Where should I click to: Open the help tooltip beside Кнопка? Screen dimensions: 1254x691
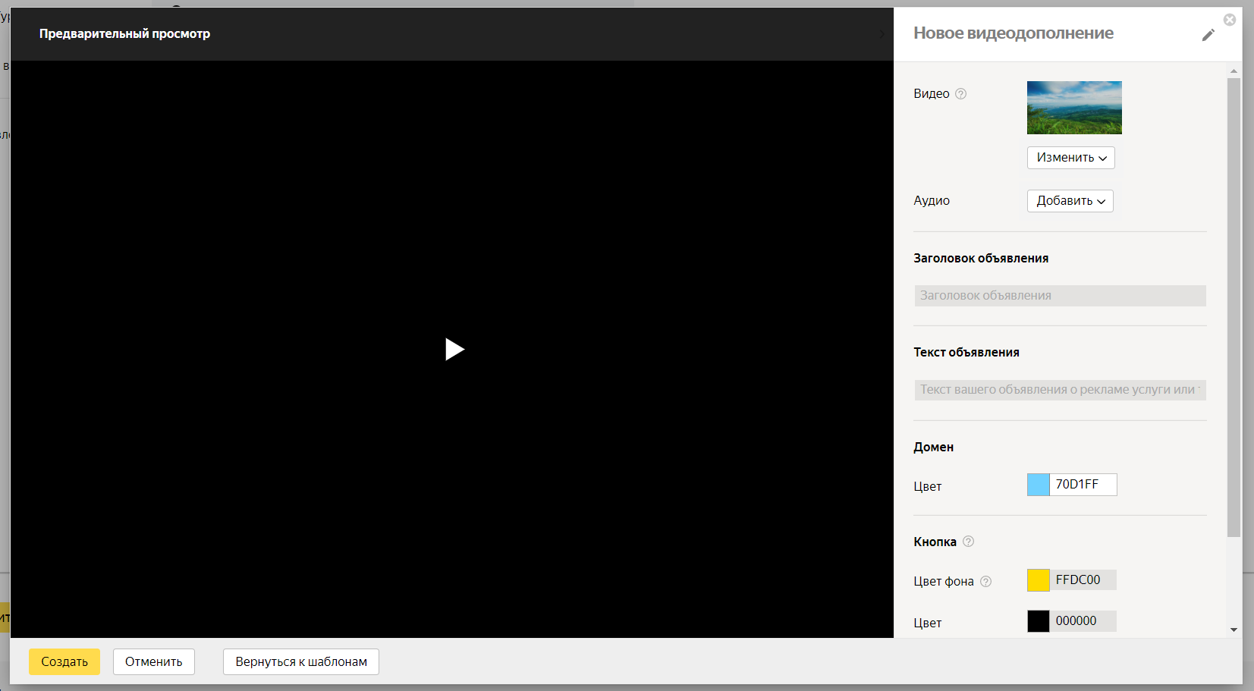pyautogui.click(x=968, y=542)
